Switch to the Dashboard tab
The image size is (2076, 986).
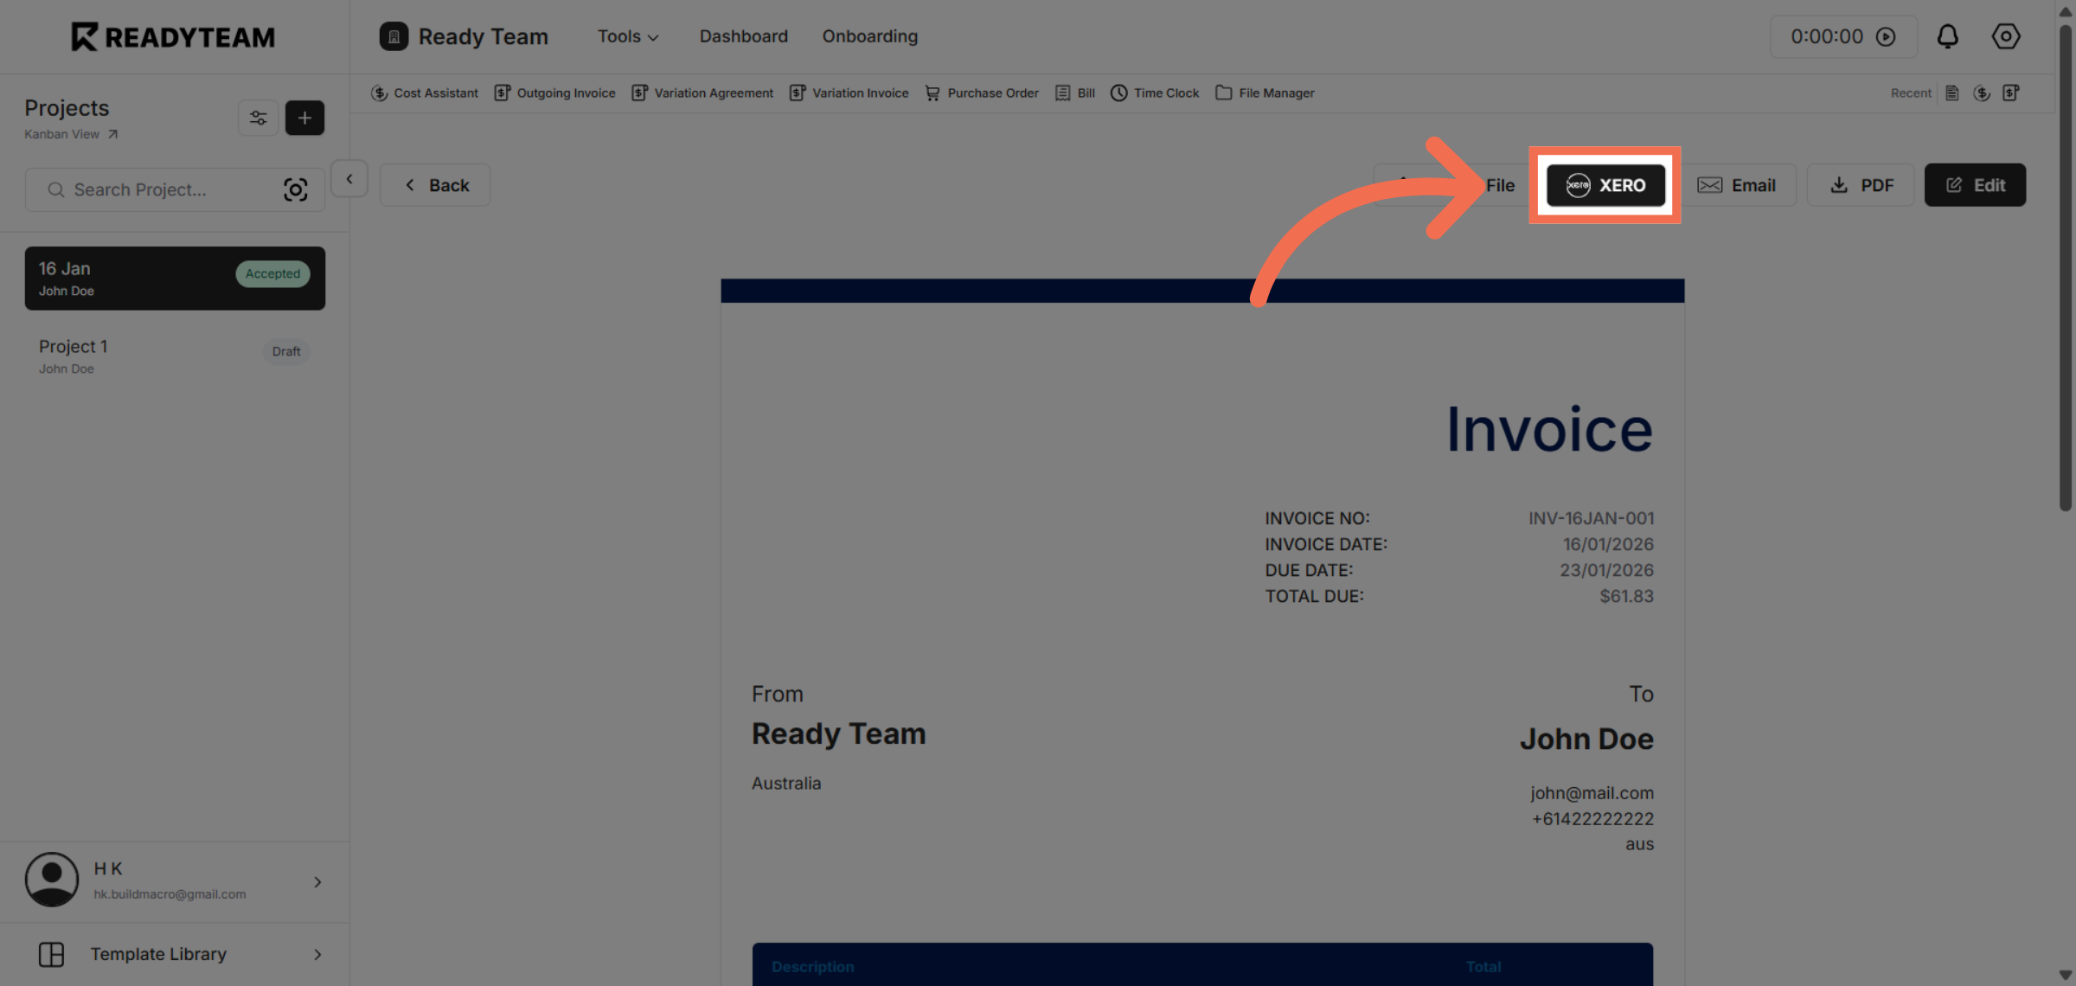(x=743, y=36)
